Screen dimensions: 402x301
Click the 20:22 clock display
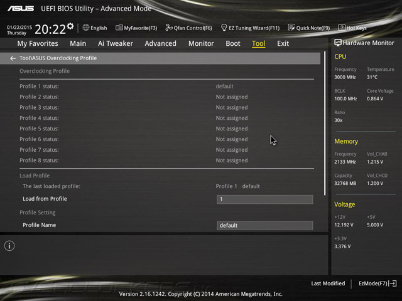pyautogui.click(x=50, y=29)
